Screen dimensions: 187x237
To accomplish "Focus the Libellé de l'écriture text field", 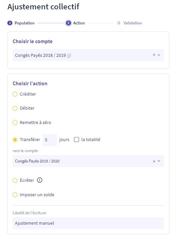I will click(88, 223).
